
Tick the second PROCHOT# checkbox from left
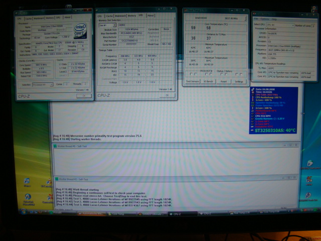[196, 74]
